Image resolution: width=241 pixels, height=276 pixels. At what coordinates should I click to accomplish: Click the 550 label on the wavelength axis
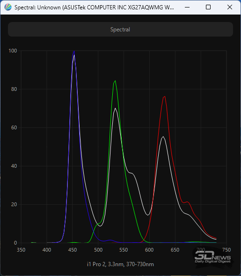[x=124, y=250]
